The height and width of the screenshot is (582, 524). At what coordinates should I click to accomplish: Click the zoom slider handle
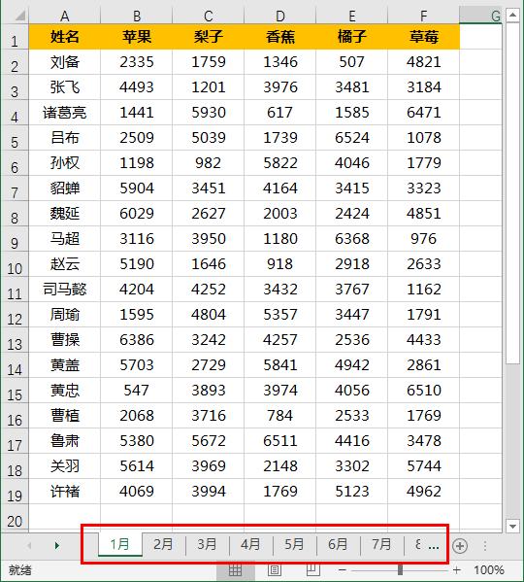(400, 570)
